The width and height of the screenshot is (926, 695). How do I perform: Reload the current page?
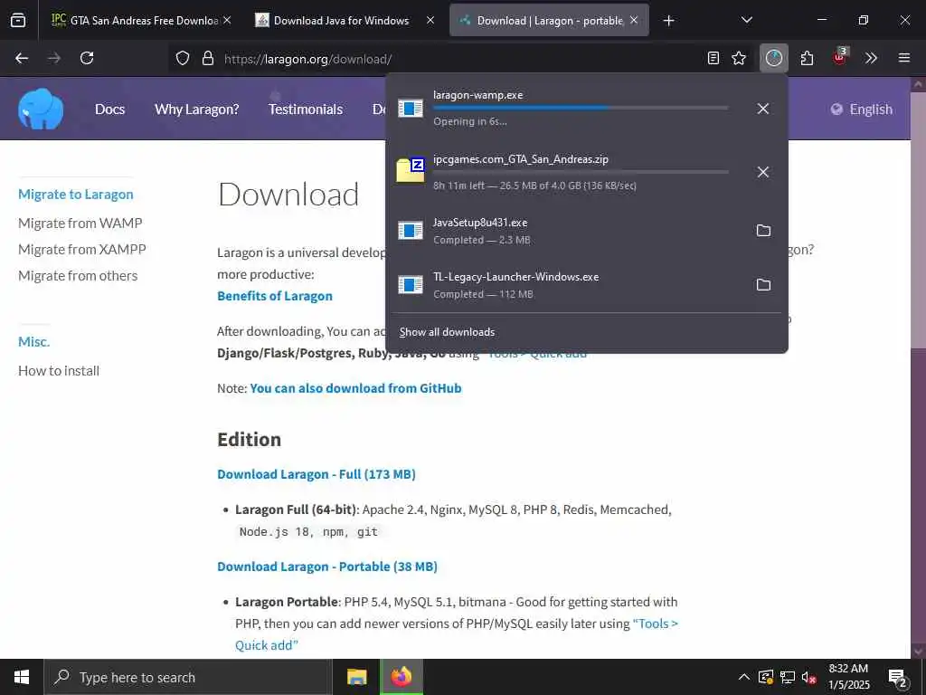click(87, 58)
